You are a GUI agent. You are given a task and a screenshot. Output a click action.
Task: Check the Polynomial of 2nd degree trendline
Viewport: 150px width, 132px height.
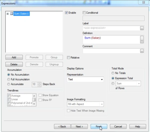tap(9, 103)
